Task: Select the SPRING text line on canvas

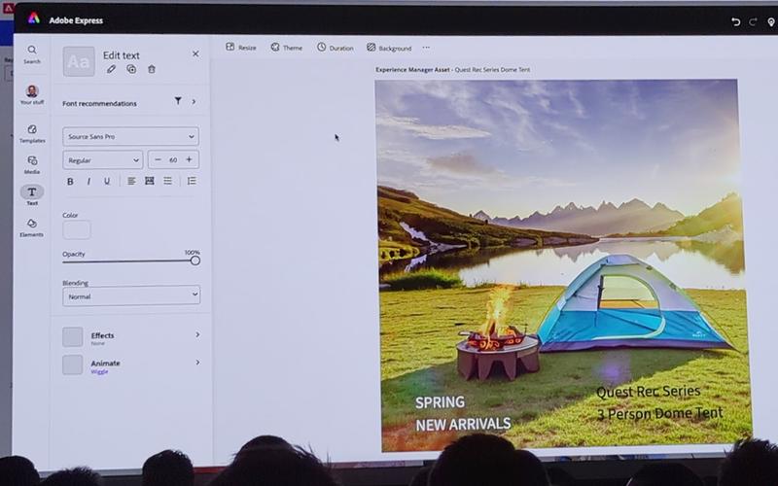Action: coord(441,402)
